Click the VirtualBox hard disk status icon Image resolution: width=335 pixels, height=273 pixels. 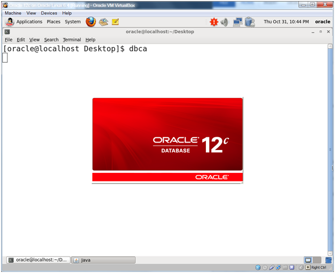[258, 267]
